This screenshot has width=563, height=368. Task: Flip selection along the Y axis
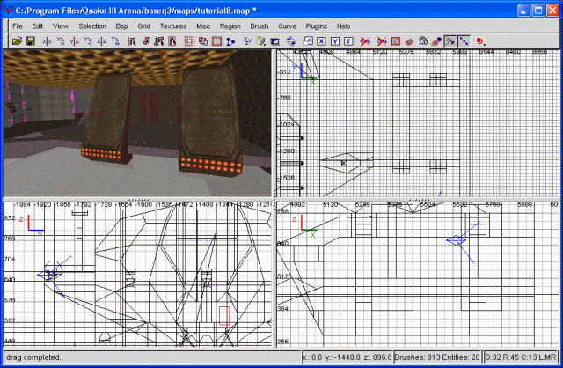click(x=74, y=41)
